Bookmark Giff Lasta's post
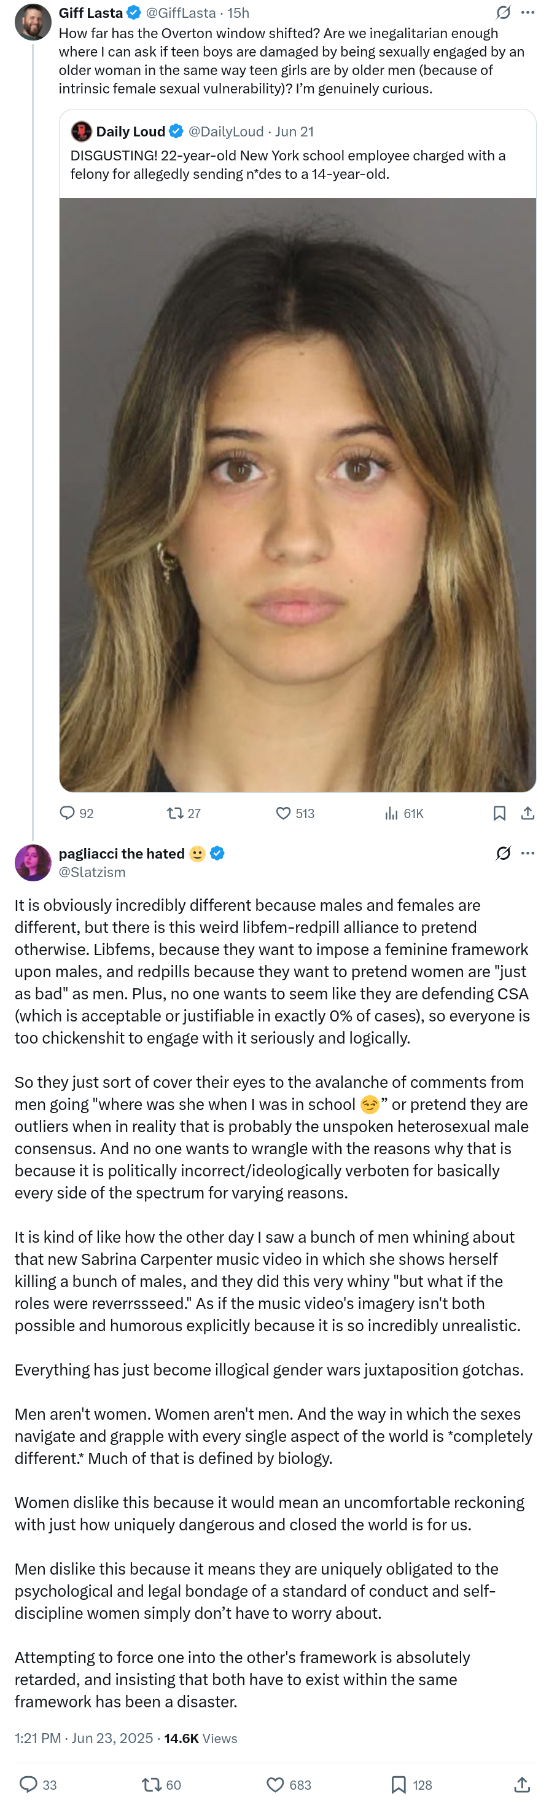 499,813
